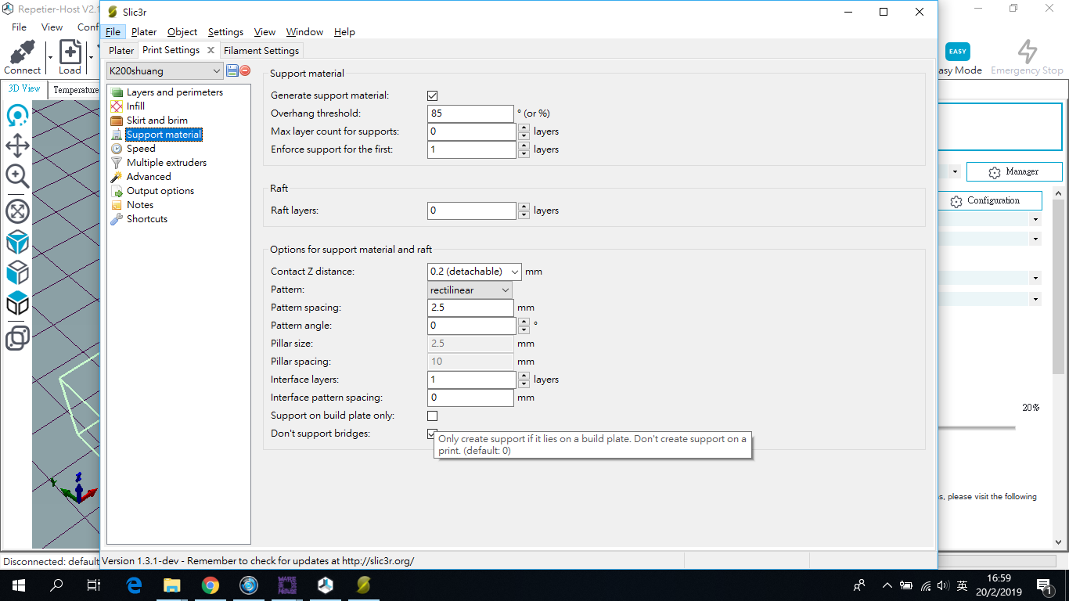Open Layers and perimeters settings page

(175, 92)
